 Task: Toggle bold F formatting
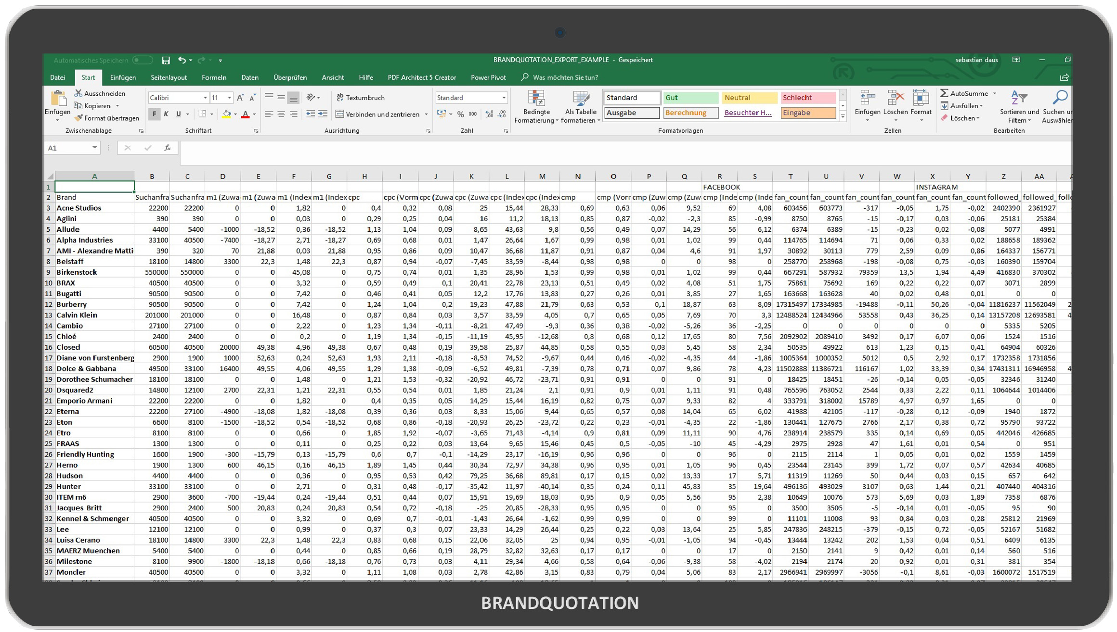coord(154,114)
